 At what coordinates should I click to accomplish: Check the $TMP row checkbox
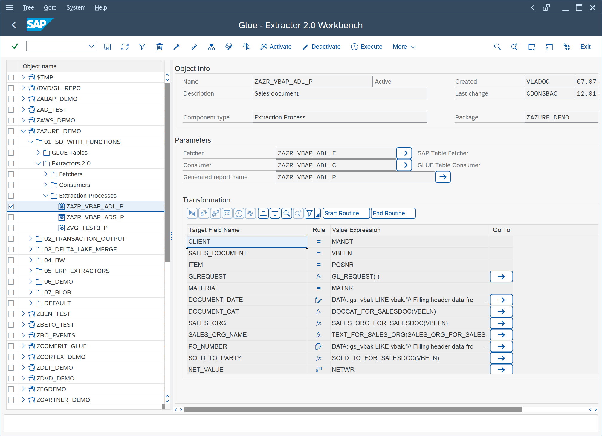pyautogui.click(x=11, y=77)
